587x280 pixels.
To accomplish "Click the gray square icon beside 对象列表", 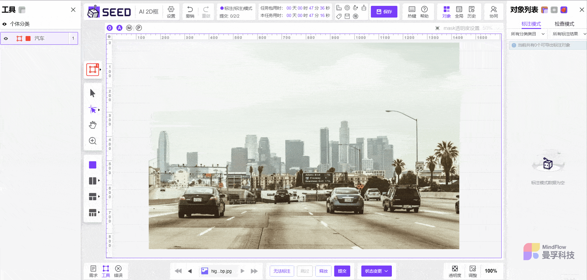I will click(554, 10).
